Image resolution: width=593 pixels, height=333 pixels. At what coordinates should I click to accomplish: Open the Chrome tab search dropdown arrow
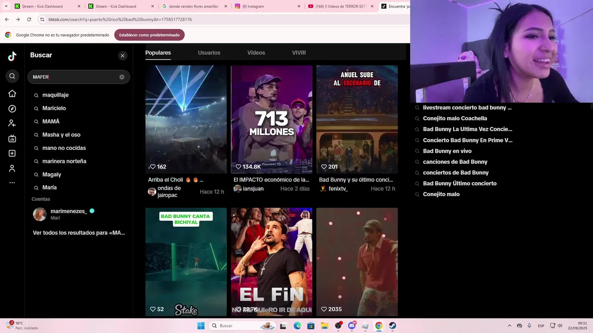click(6, 6)
